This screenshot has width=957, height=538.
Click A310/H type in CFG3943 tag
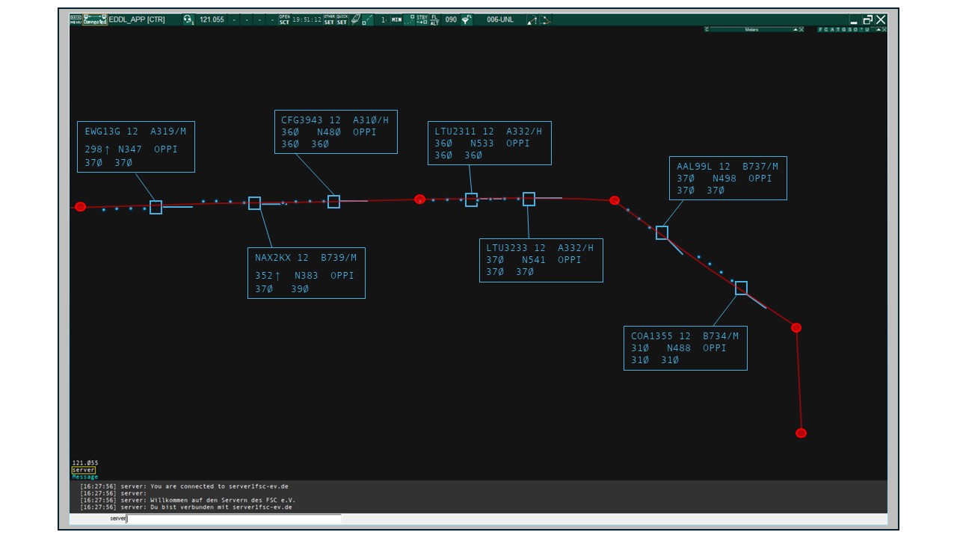click(371, 120)
